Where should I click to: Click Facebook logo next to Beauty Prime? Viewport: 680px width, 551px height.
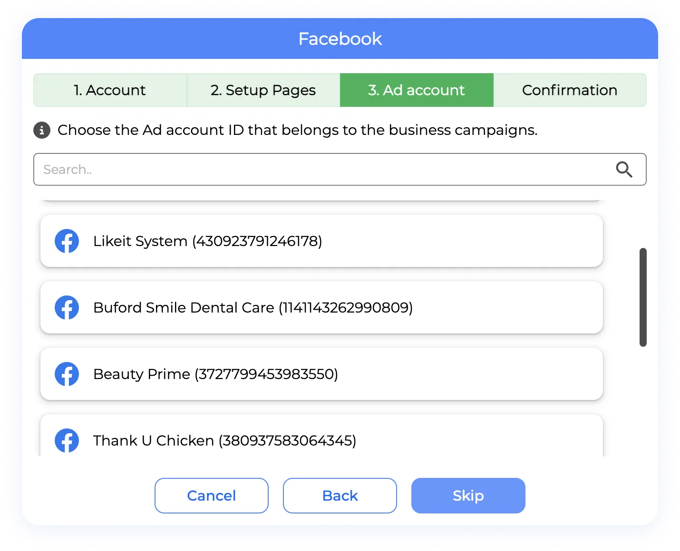[x=67, y=374]
